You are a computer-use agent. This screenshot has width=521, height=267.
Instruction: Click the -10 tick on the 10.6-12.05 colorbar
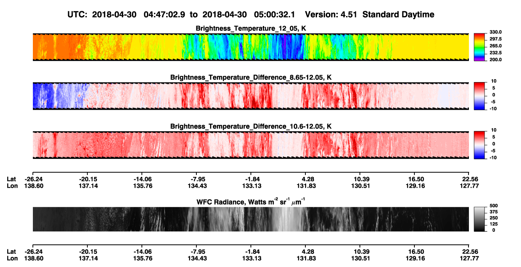click(x=494, y=157)
